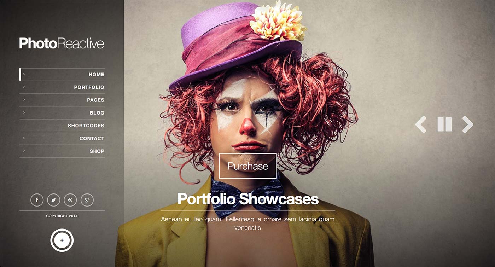
Task: Click the circular plus toggle button
Action: [x=62, y=240]
